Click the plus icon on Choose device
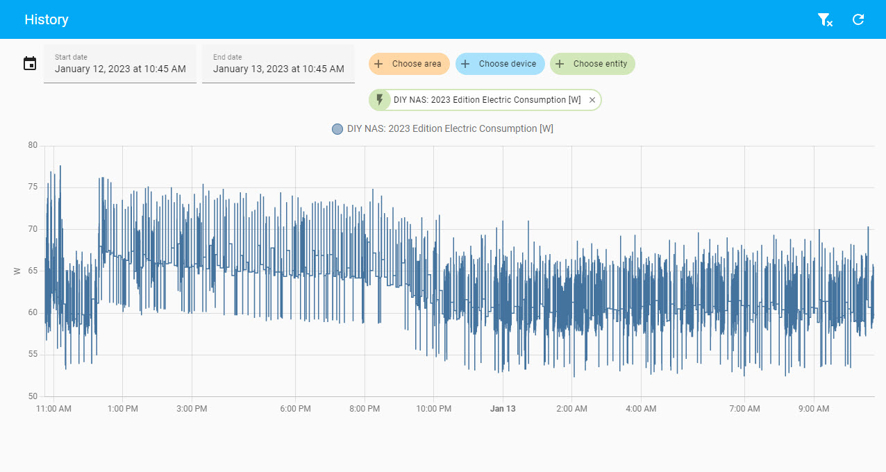Image resolution: width=886 pixels, height=472 pixels. [x=465, y=64]
